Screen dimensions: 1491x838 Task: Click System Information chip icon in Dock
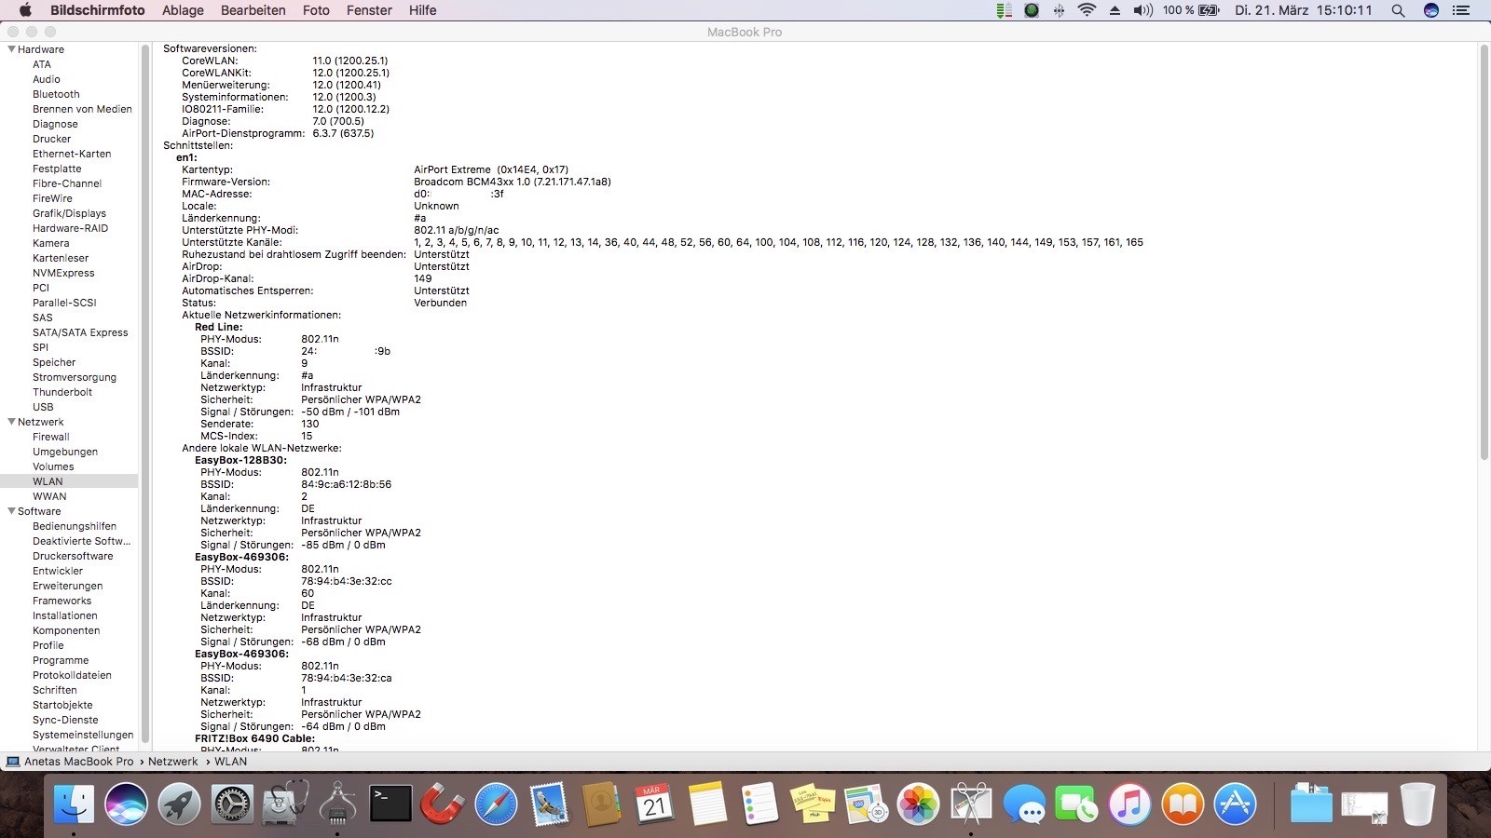337,803
